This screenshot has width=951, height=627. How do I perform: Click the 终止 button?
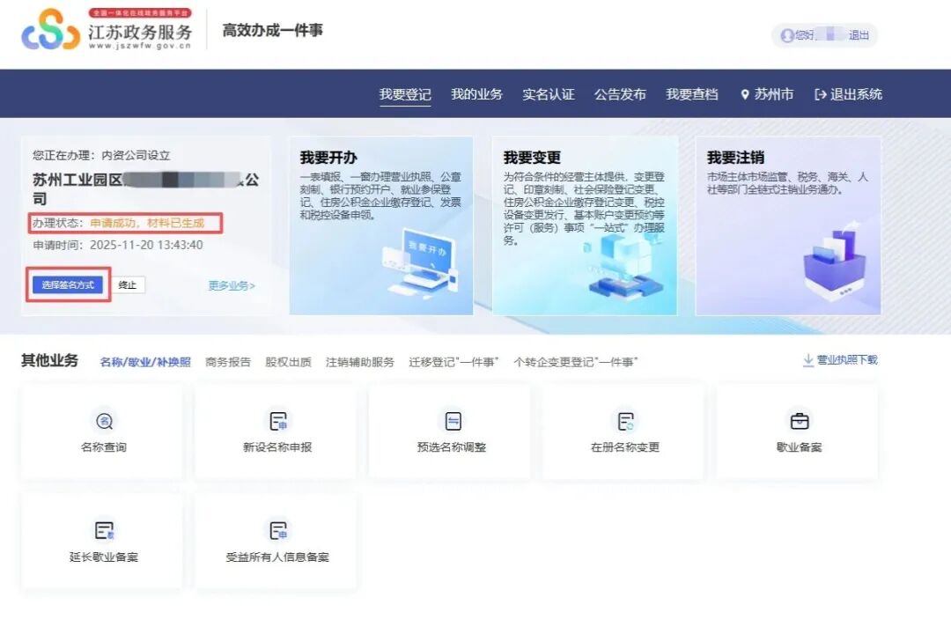coord(128,285)
